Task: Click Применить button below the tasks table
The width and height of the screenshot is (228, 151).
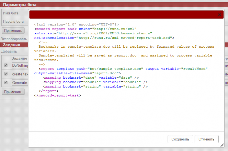Action: point(13,92)
